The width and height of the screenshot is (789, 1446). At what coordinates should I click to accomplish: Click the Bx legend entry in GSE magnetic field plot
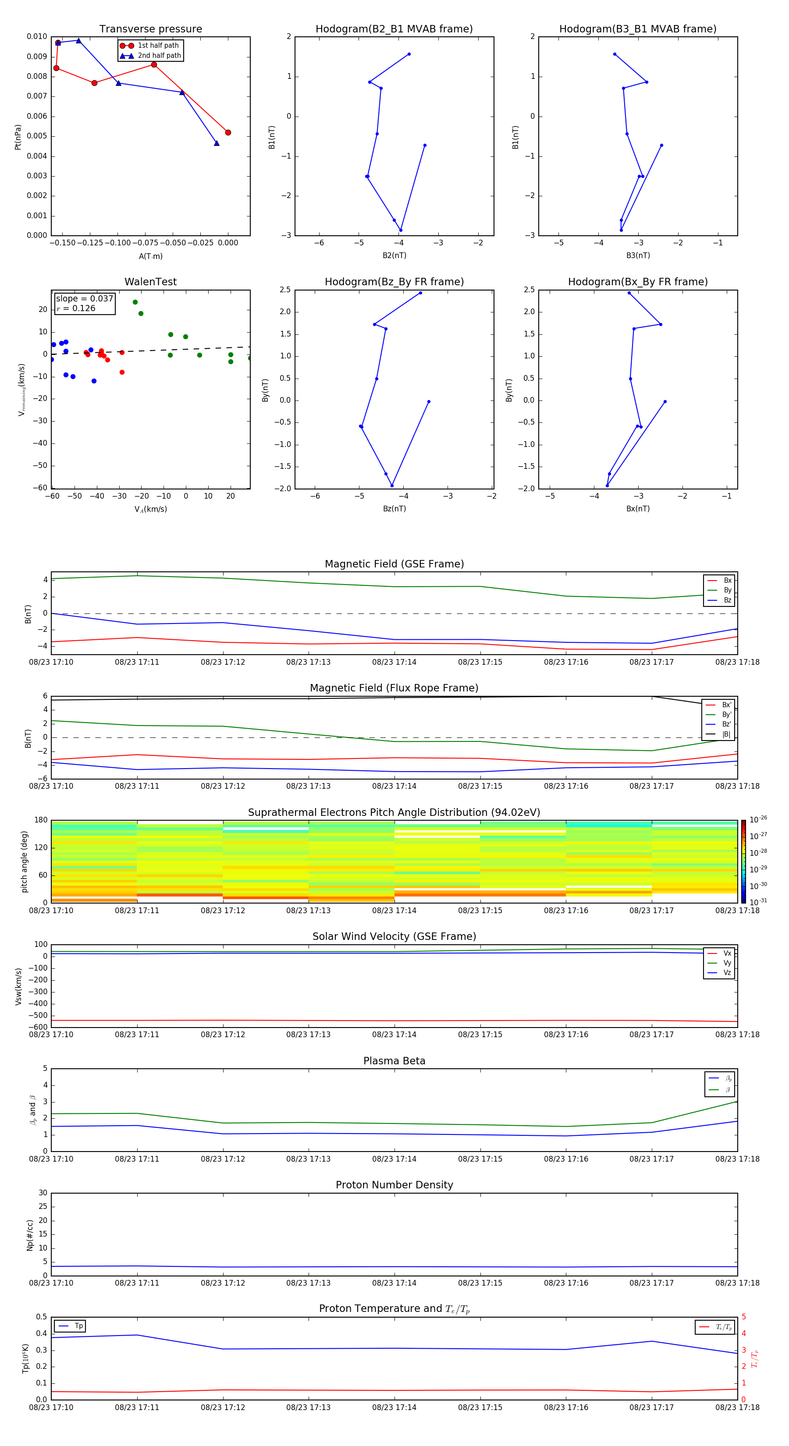719,581
